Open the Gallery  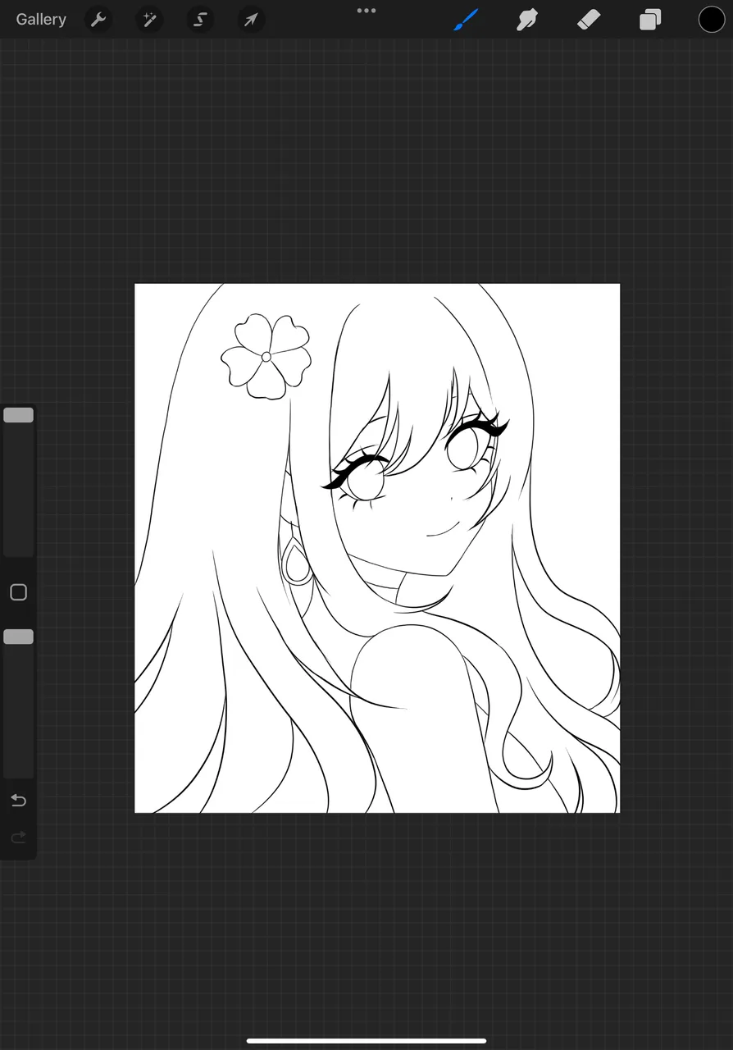(41, 19)
